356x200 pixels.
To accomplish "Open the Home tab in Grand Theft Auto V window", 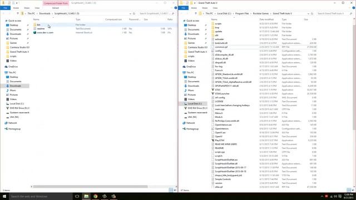I will tap(194, 8).
